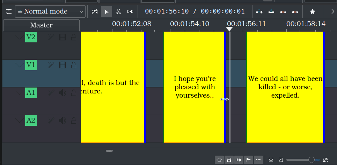The height and width of the screenshot is (165, 337).
Task: Click the zoom out icon
Action: (x=281, y=160)
